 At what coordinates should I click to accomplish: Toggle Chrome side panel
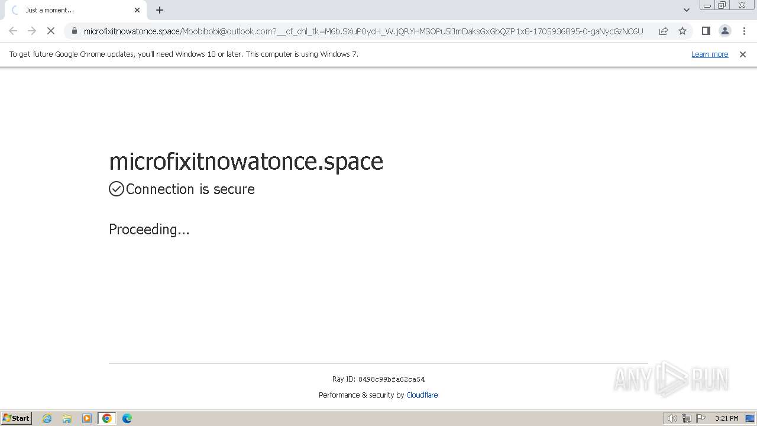point(706,31)
